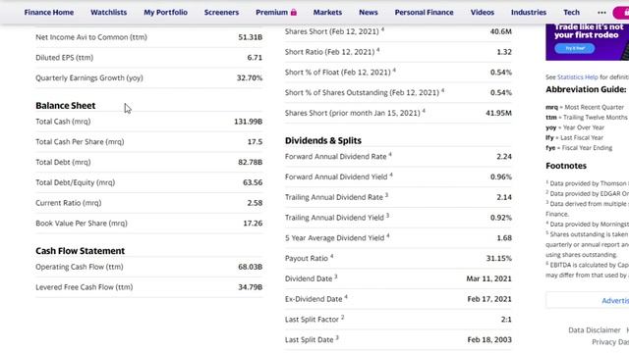Select the Abbreviation Guide heading
This screenshot has height=353, width=629.
tap(586, 89)
